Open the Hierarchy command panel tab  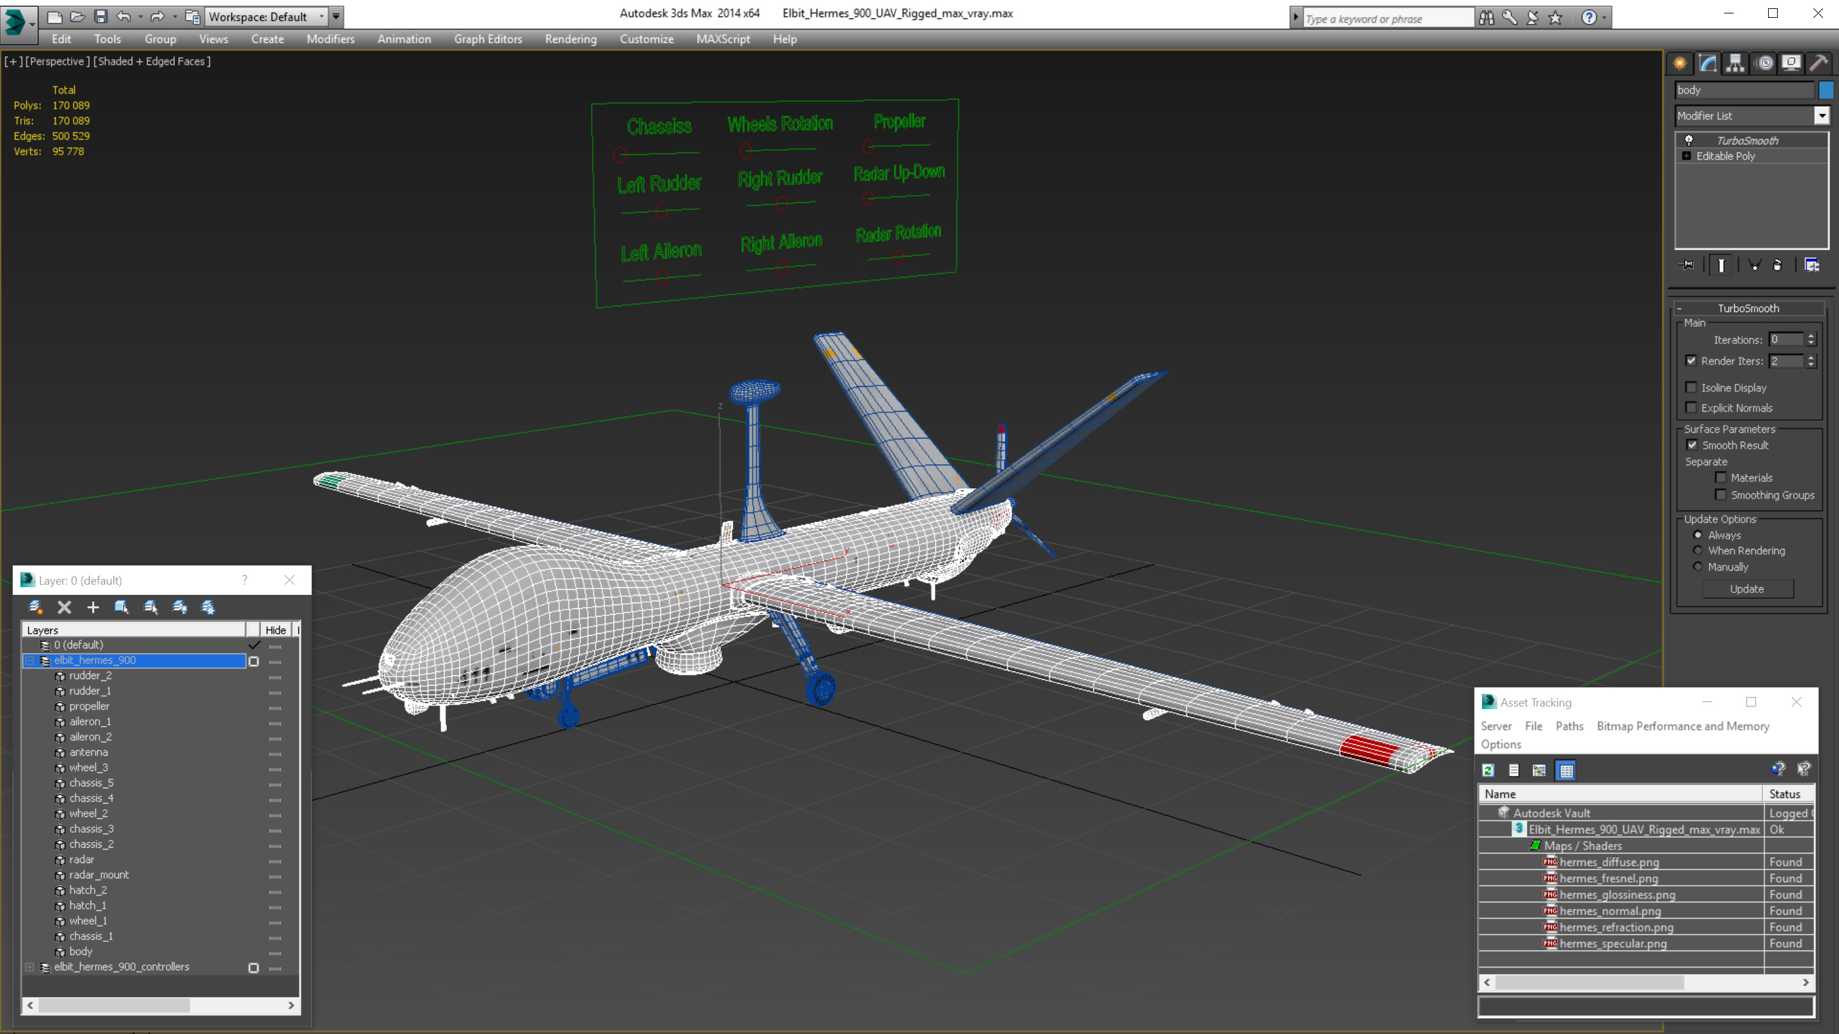pyautogui.click(x=1736, y=64)
